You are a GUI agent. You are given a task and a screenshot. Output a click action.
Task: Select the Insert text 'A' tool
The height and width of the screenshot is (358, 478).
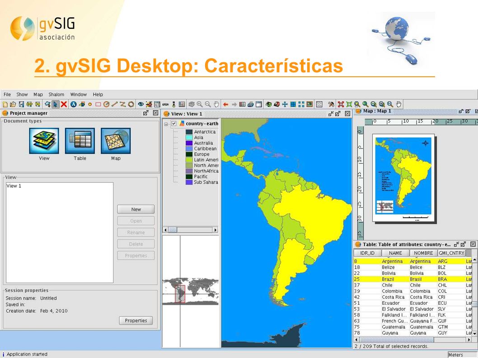74,104
